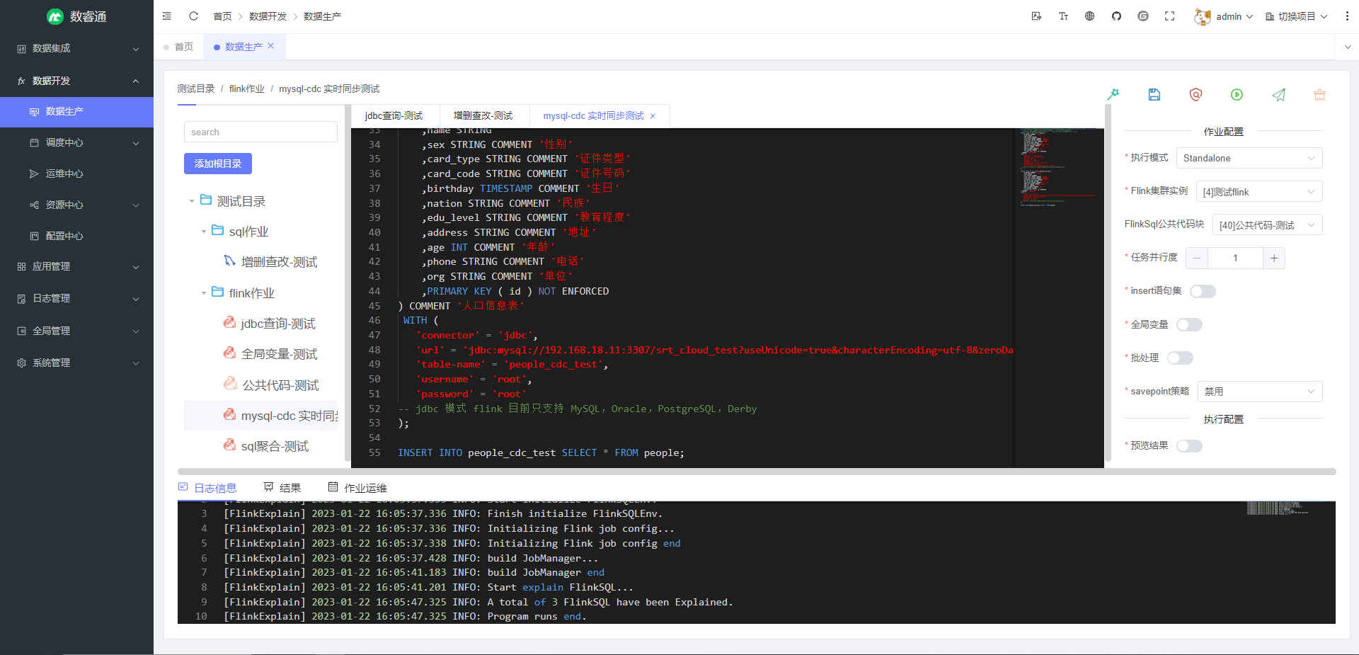This screenshot has height=655, width=1359.
Task: Click the tree search input field
Action: pyautogui.click(x=260, y=132)
